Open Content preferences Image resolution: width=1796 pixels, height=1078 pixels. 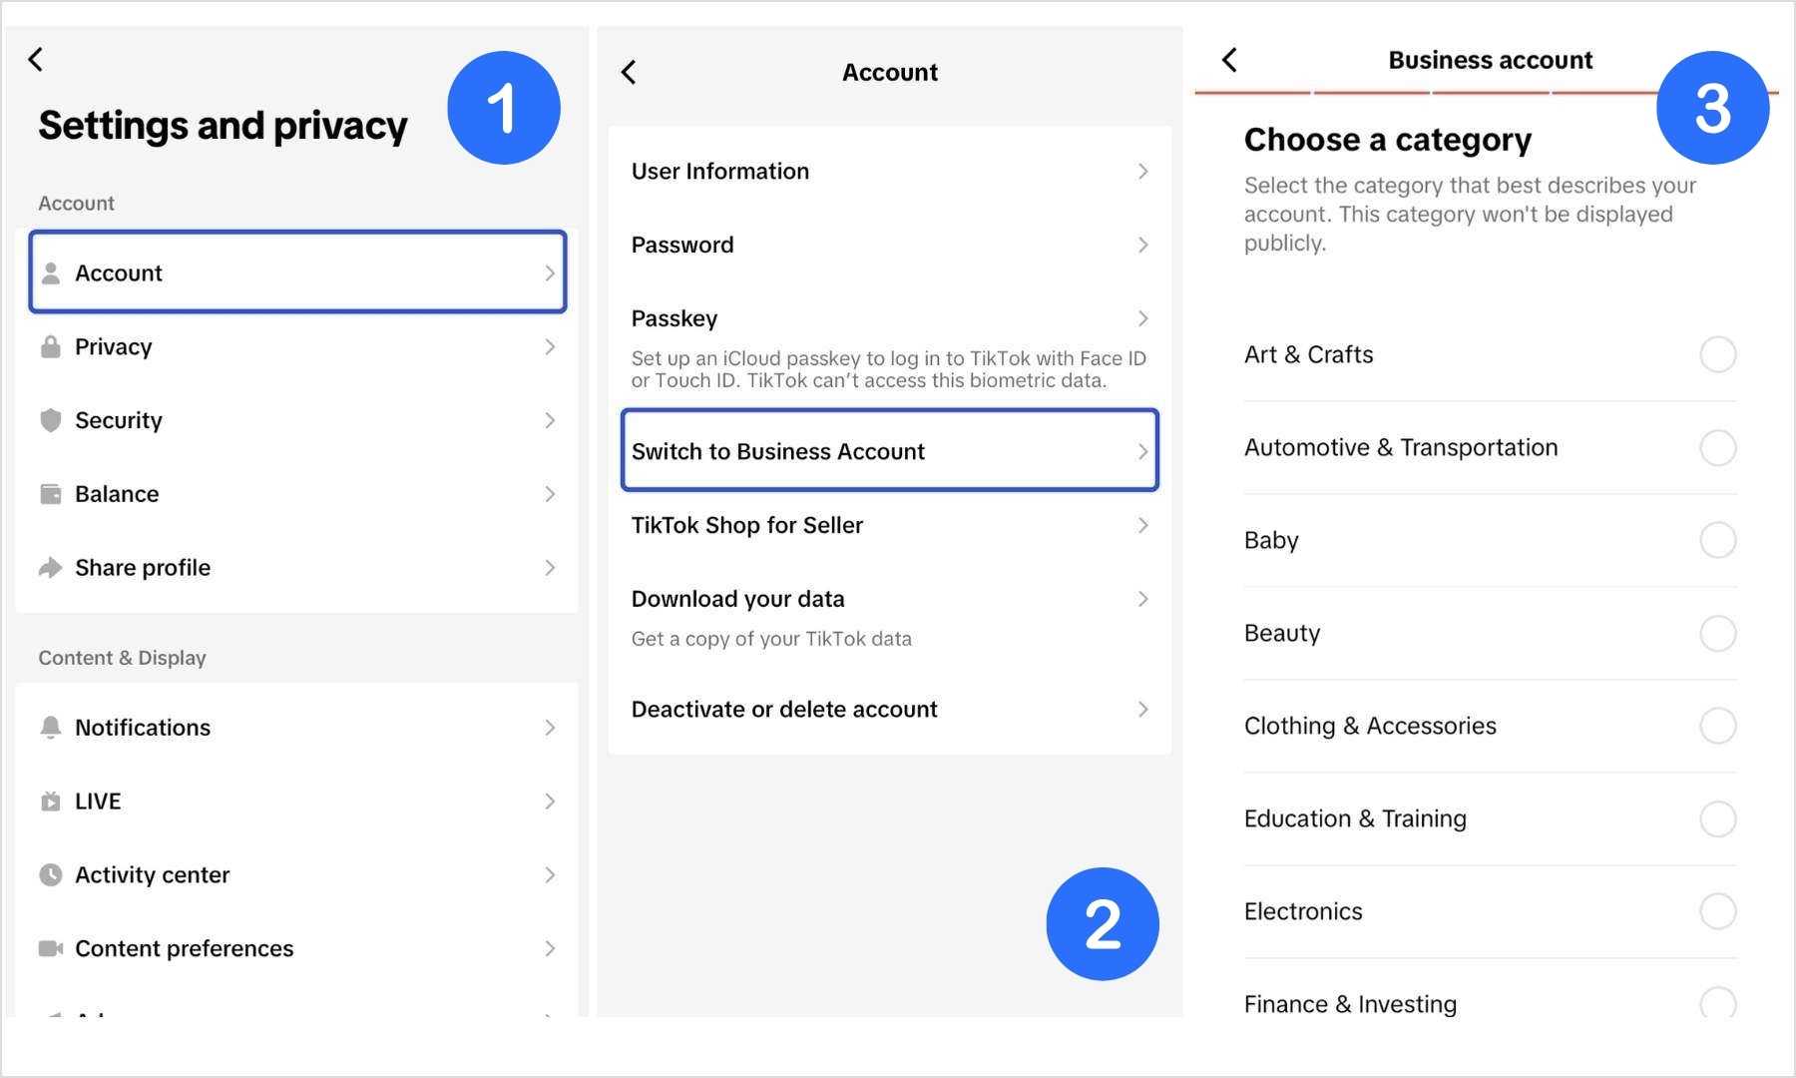tap(296, 948)
